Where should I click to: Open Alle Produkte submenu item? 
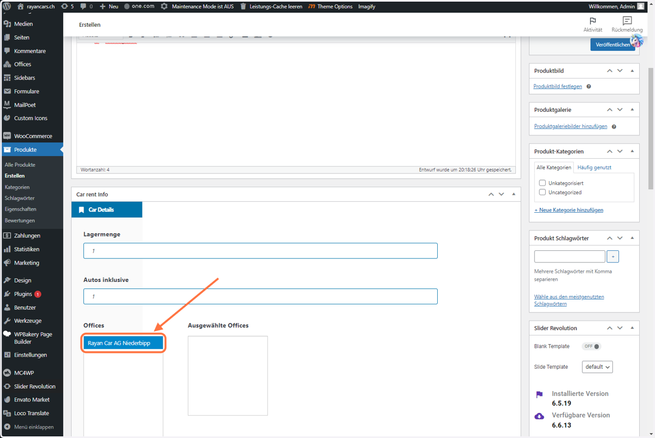tap(20, 165)
